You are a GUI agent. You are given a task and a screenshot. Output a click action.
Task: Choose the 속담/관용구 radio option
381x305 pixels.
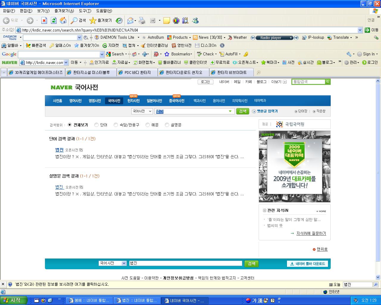116,125
